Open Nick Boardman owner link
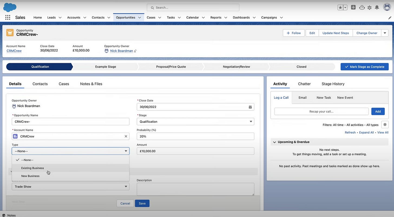 pyautogui.click(x=122, y=51)
